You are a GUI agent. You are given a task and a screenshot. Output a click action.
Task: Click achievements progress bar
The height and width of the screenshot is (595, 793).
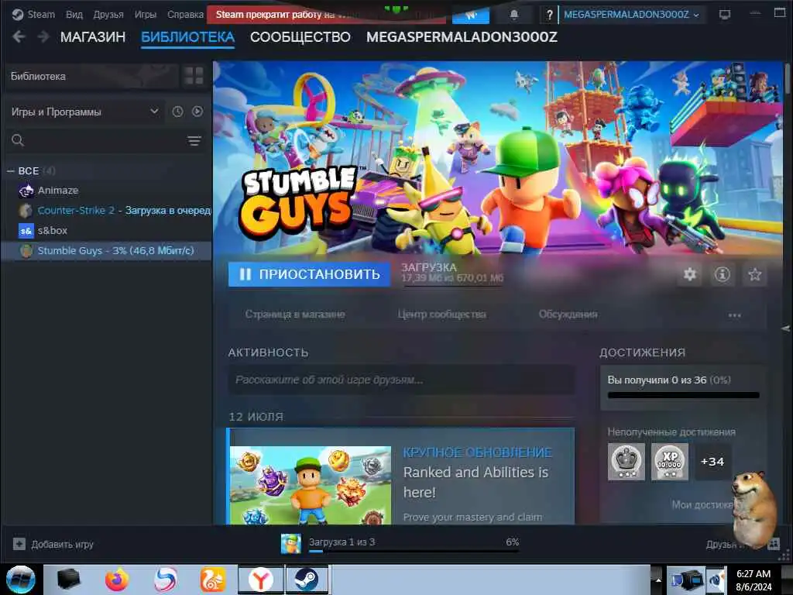683,395
